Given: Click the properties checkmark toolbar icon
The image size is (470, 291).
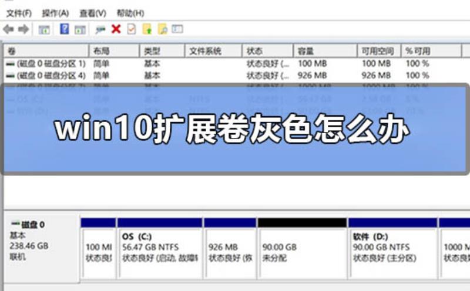Looking at the screenshot, I should pyautogui.click(x=132, y=29).
